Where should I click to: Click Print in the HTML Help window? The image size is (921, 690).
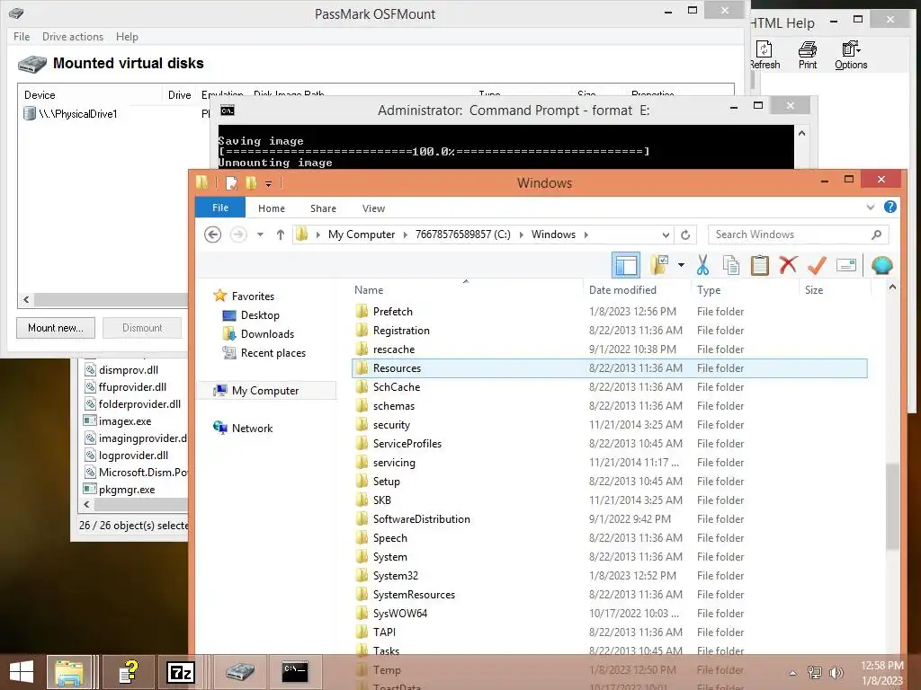[x=808, y=55]
